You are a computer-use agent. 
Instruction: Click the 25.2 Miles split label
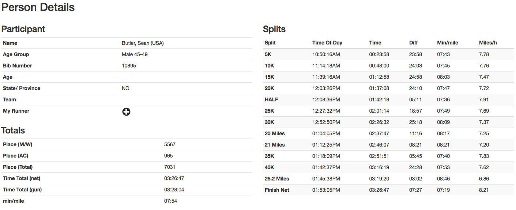[277, 179]
